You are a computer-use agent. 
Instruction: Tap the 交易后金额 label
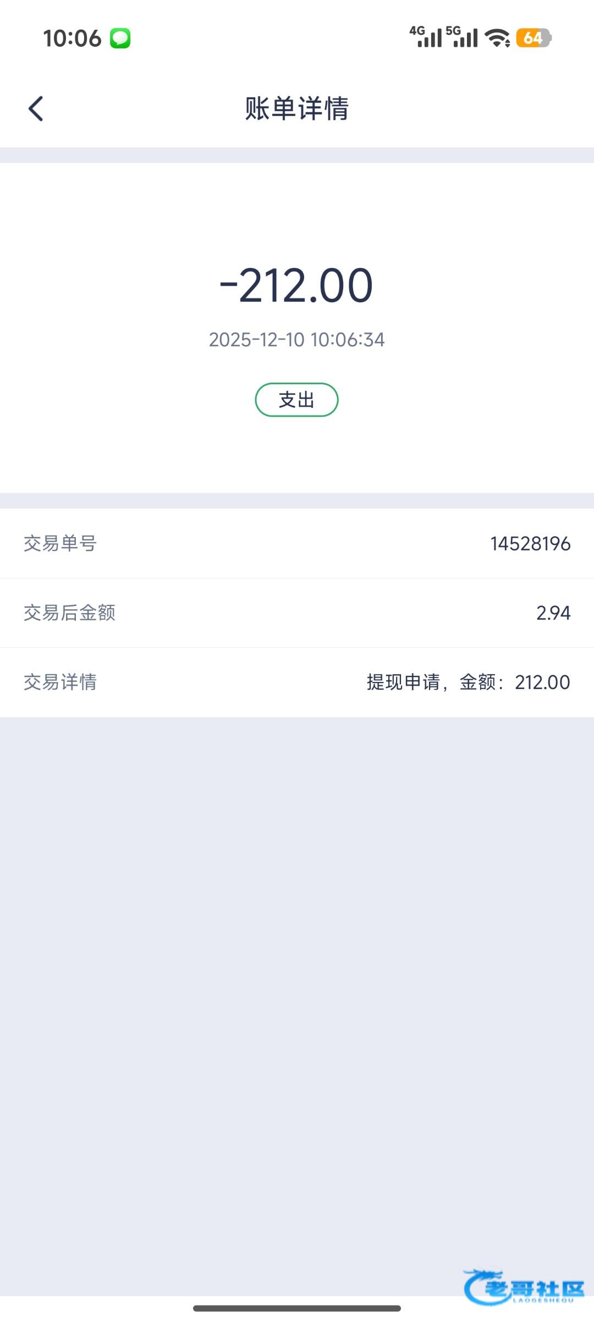(x=70, y=613)
